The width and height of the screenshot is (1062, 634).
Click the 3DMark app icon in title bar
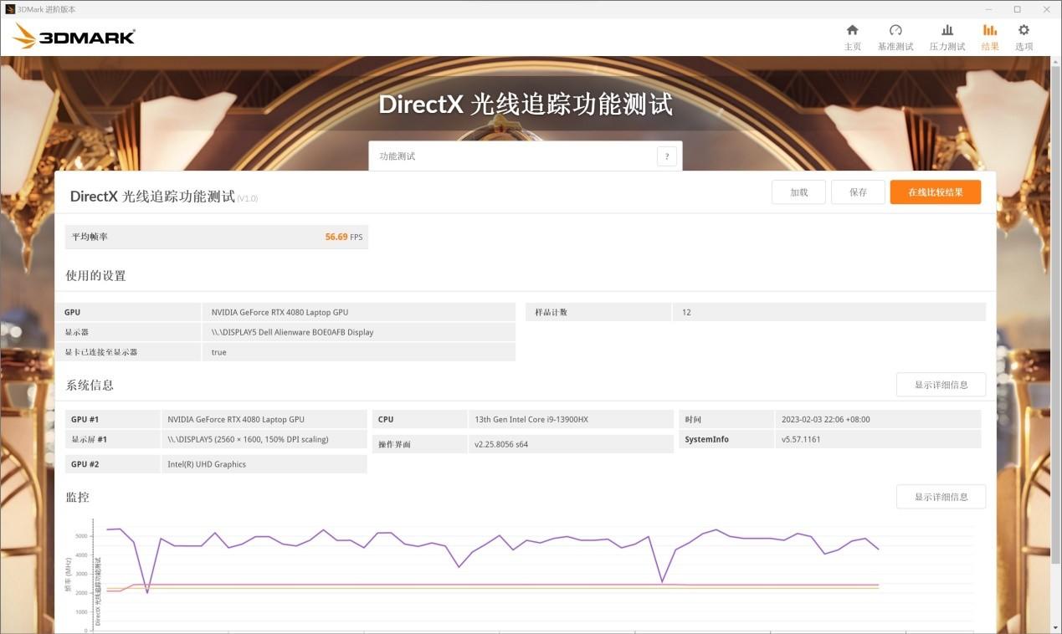[x=9, y=9]
